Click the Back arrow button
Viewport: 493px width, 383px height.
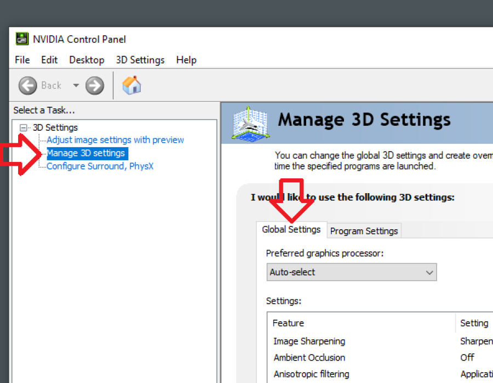(x=28, y=85)
